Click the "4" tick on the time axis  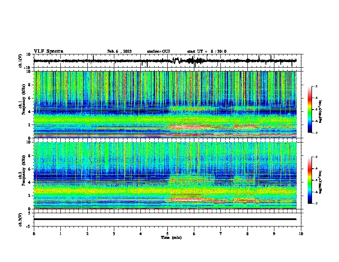(141, 234)
